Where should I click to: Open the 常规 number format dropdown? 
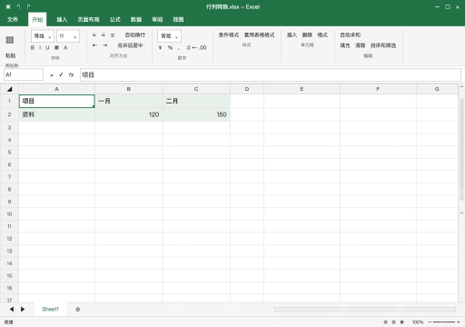(169, 36)
